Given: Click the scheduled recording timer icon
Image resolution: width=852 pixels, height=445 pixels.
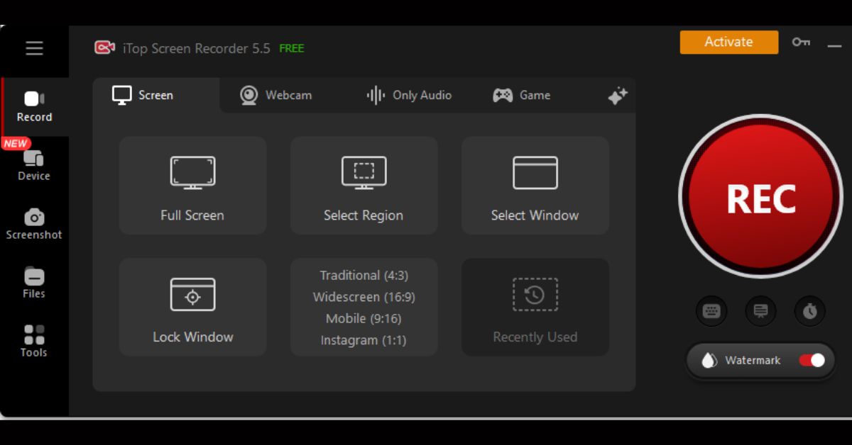Looking at the screenshot, I should point(810,311).
